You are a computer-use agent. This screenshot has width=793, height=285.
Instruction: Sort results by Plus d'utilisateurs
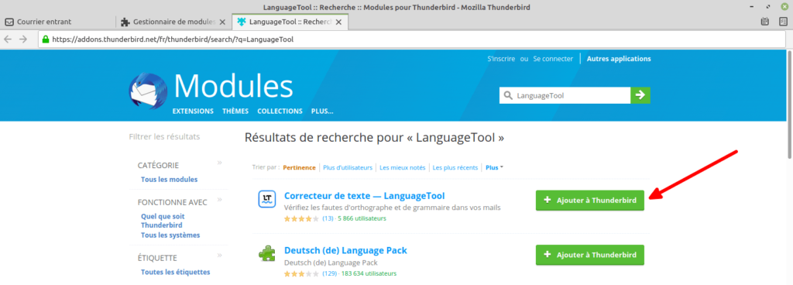pyautogui.click(x=348, y=168)
